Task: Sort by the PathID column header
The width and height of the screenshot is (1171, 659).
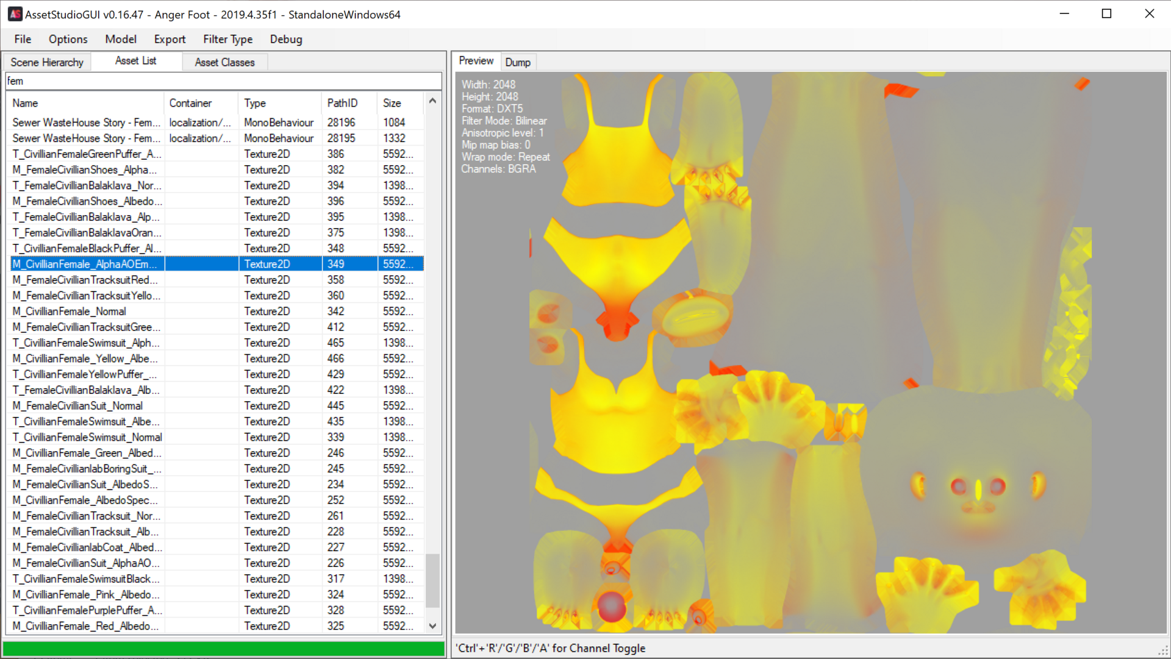Action: pos(349,103)
